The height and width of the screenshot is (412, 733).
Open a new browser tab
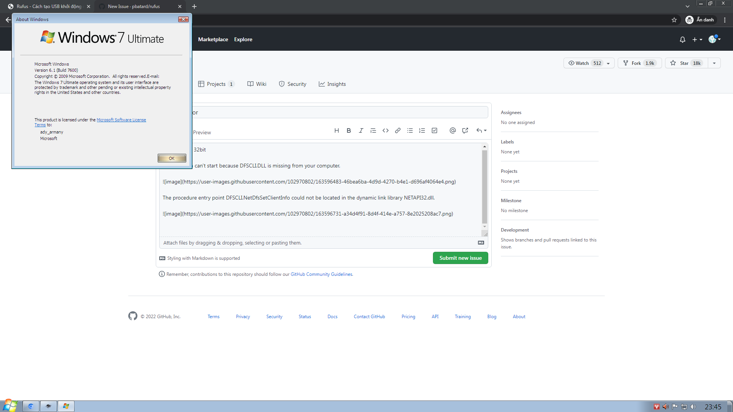(x=194, y=6)
